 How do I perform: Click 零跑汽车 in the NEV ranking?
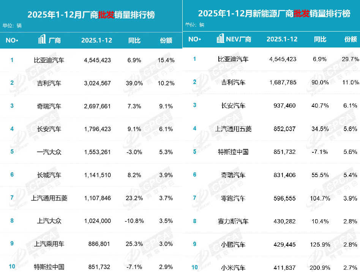click(233, 198)
